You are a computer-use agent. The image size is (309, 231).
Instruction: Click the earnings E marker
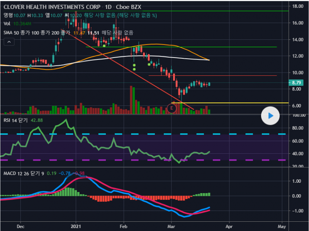(x=171, y=108)
